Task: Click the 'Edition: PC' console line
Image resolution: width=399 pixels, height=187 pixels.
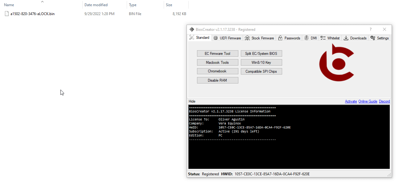Action: [x=206, y=135]
